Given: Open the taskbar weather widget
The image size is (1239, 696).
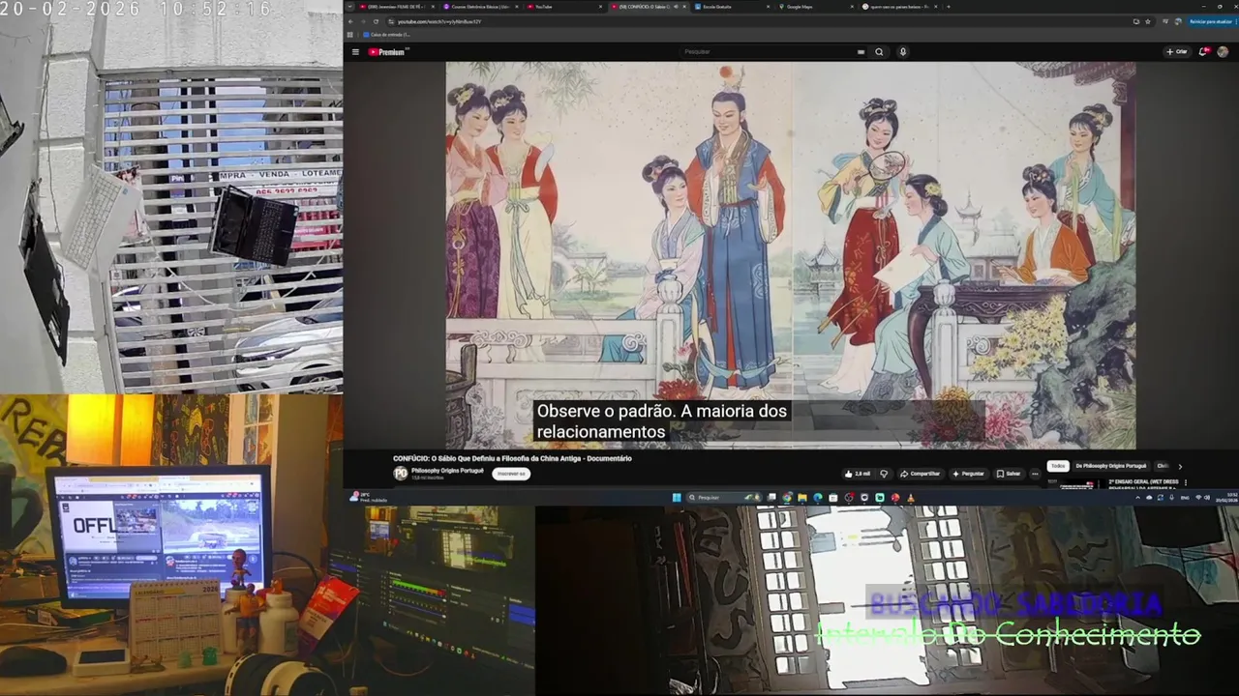Looking at the screenshot, I should [368, 498].
